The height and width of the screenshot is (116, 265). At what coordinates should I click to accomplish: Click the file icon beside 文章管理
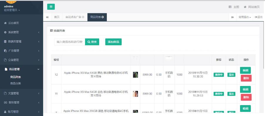click(5, 93)
